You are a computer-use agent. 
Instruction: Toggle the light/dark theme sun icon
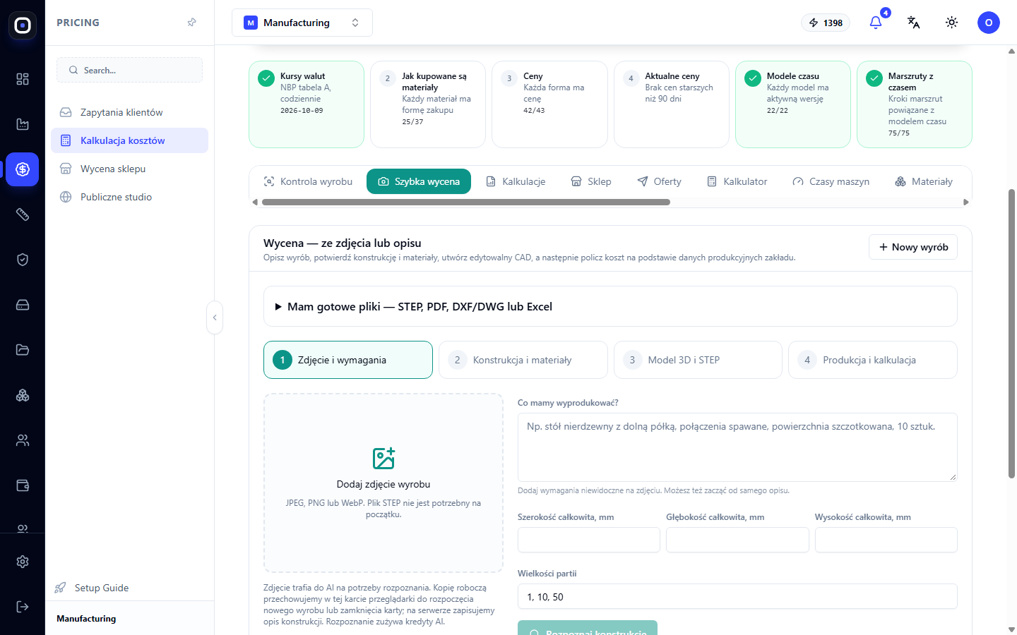952,23
